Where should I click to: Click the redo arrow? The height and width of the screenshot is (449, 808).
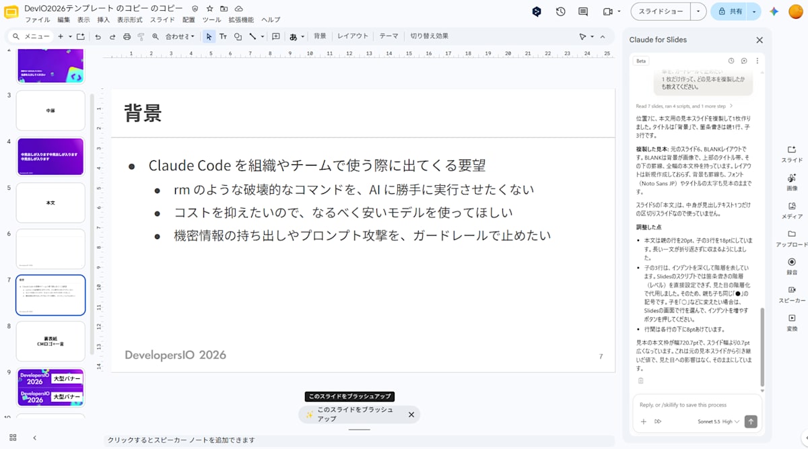point(112,36)
